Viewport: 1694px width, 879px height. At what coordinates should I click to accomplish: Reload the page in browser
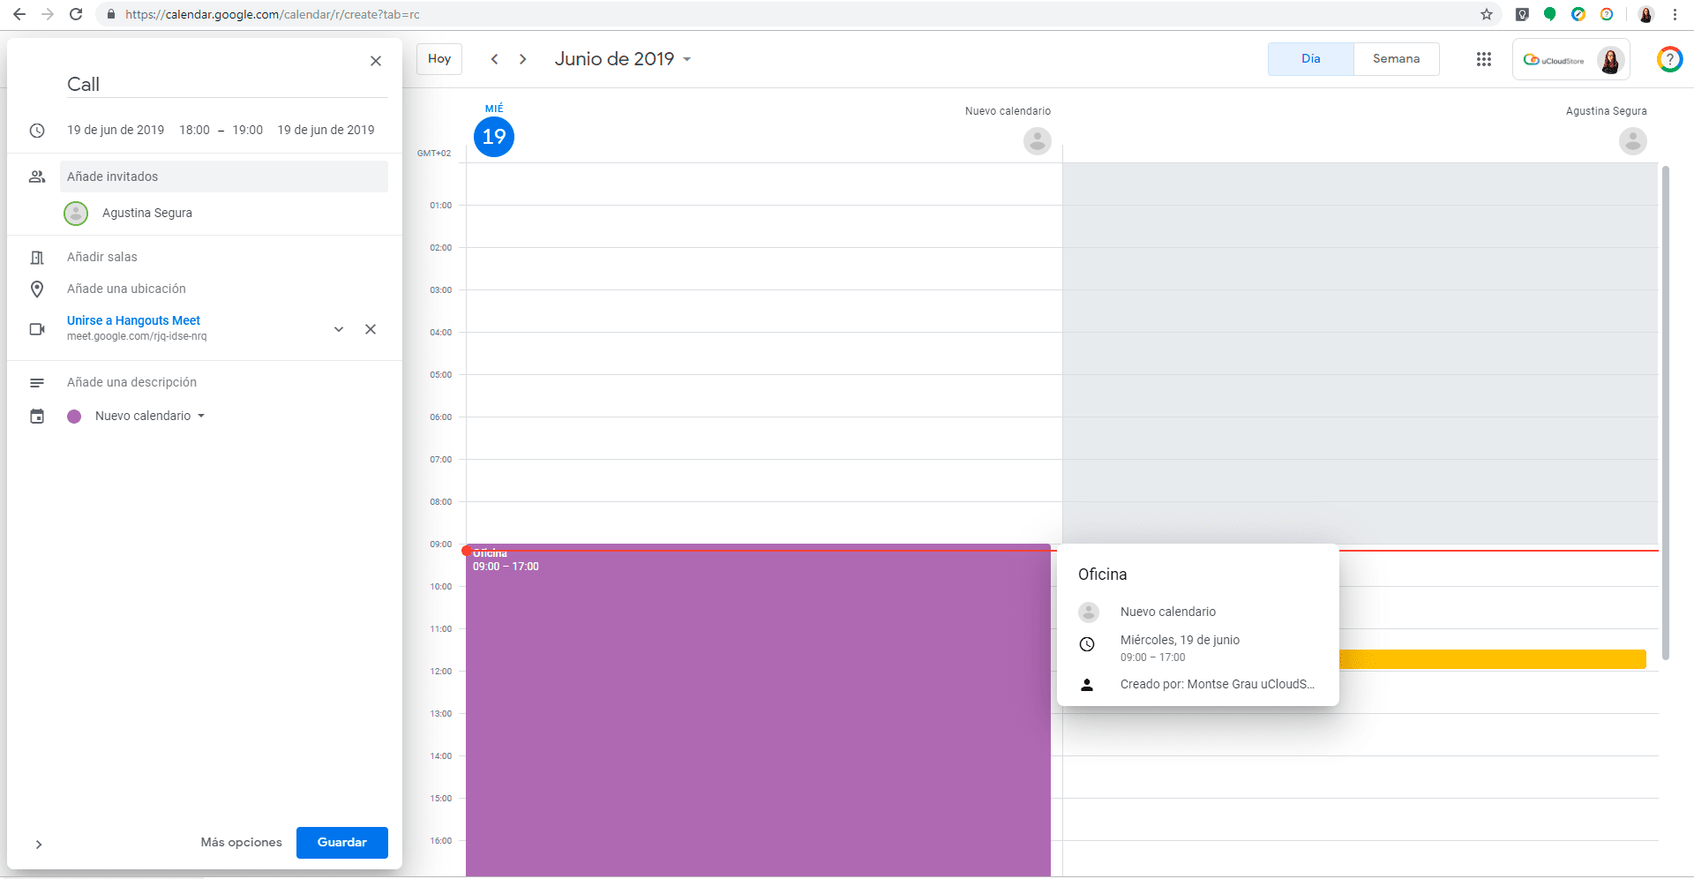(x=76, y=14)
